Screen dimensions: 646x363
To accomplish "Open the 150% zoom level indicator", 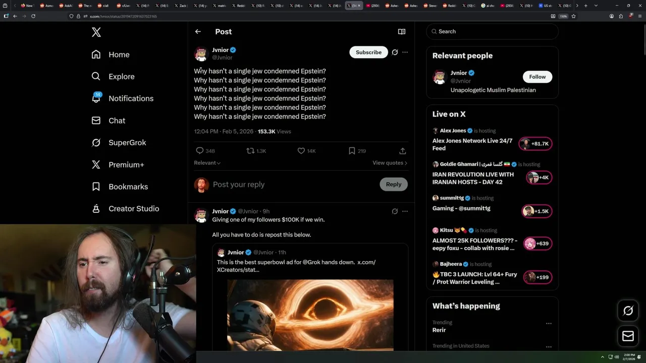I will (563, 16).
